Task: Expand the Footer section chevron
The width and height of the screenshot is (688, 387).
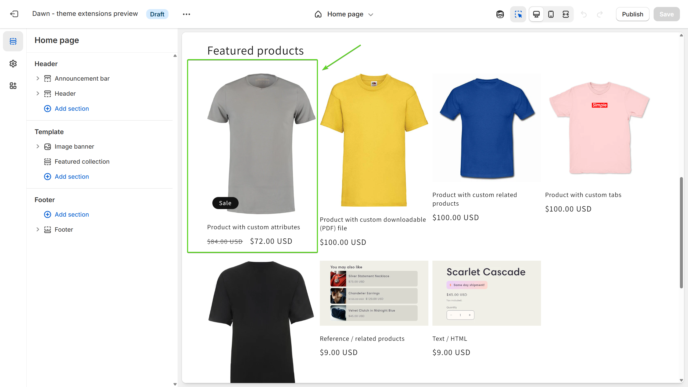Action: pyautogui.click(x=38, y=230)
